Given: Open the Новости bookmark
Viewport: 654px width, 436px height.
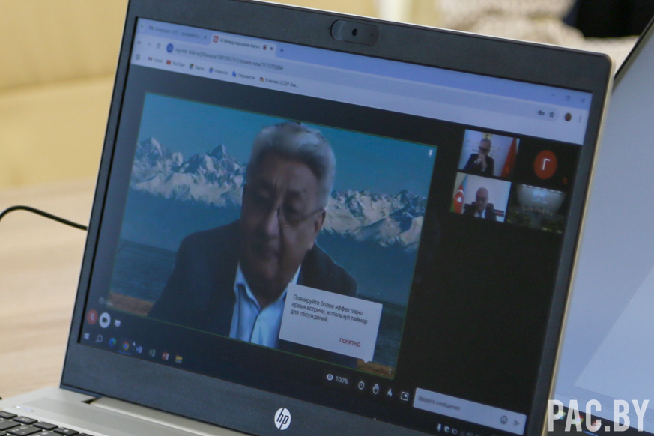Looking at the screenshot, I should coord(219,71).
